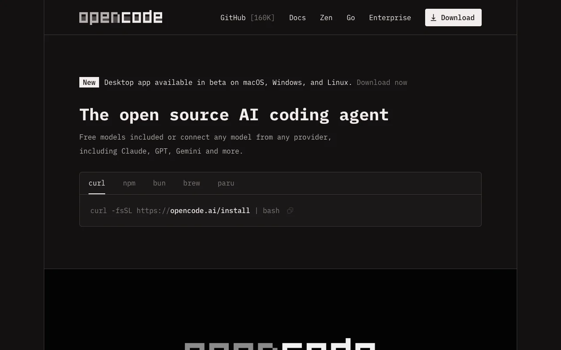This screenshot has height=350, width=561.
Task: Click the Download button
Action: click(x=453, y=17)
